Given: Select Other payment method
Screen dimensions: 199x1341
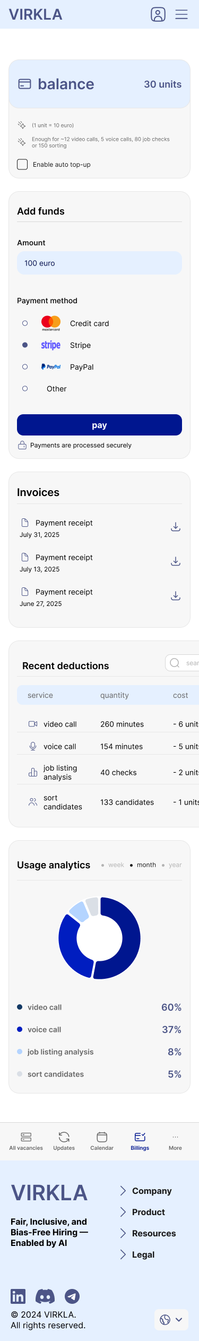Looking at the screenshot, I should pyautogui.click(x=25, y=389).
